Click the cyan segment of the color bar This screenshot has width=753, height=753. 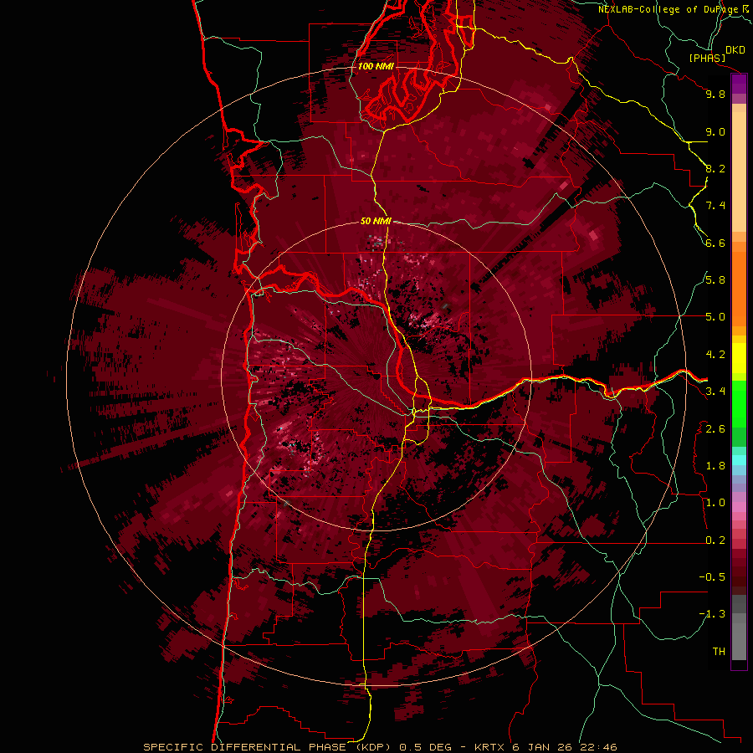(739, 459)
